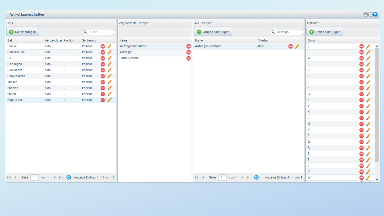Screen dimensions: 384x216
Task: Click Option hinzufügen button
Action: (x=325, y=32)
